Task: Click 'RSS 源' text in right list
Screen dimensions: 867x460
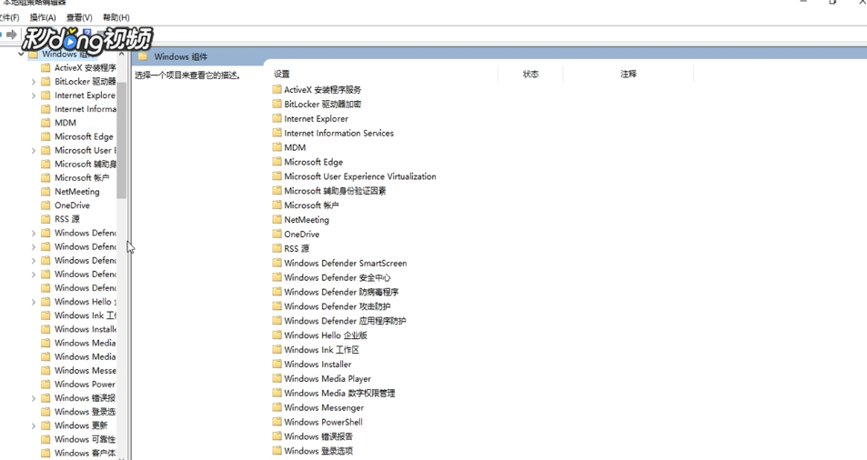Action: [x=297, y=248]
